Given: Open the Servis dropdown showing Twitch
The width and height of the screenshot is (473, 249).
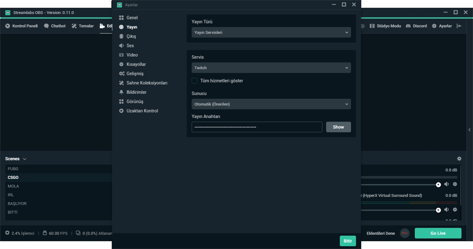Looking at the screenshot, I should click(271, 68).
